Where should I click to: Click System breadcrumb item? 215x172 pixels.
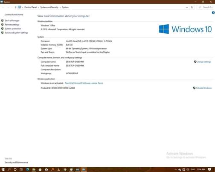point(65,7)
